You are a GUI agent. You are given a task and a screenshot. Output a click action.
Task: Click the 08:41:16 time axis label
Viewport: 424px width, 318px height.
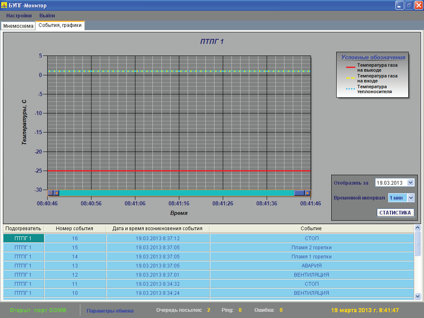coord(179,203)
